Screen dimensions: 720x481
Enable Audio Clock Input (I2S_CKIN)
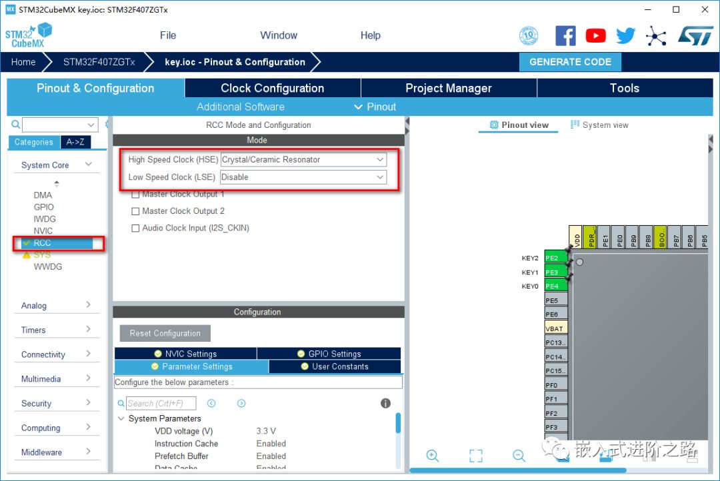[135, 228]
